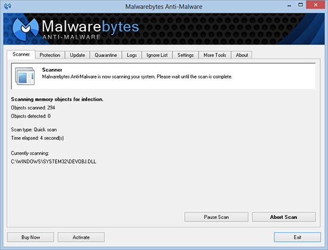Open the Quarantine tab
The width and height of the screenshot is (328, 250).
[x=106, y=55]
